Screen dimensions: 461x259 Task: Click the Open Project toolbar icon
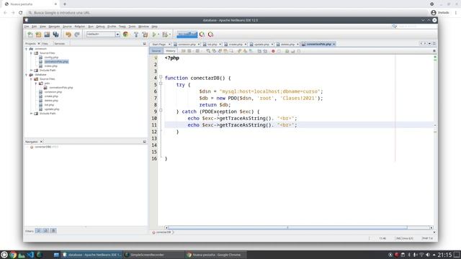(x=47, y=35)
